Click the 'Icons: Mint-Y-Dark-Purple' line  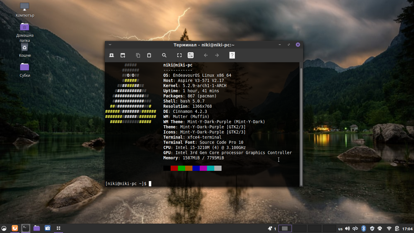(205, 132)
